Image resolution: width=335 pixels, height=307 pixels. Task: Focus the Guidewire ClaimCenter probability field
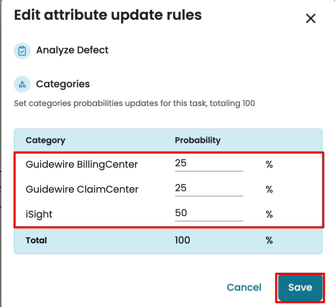click(209, 189)
